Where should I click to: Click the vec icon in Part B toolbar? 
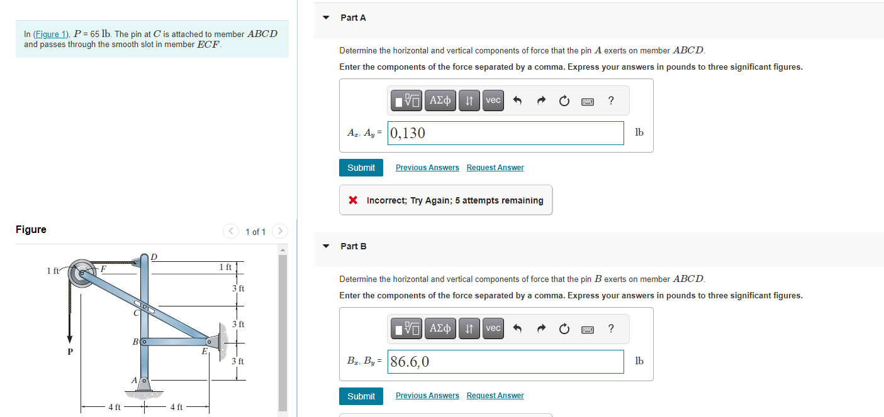[493, 328]
